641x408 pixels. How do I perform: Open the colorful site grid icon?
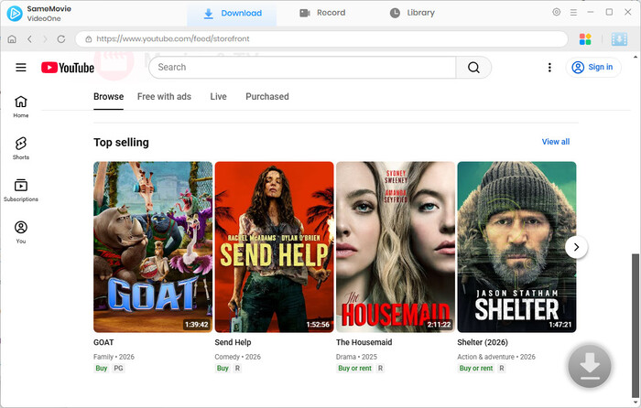tap(585, 39)
